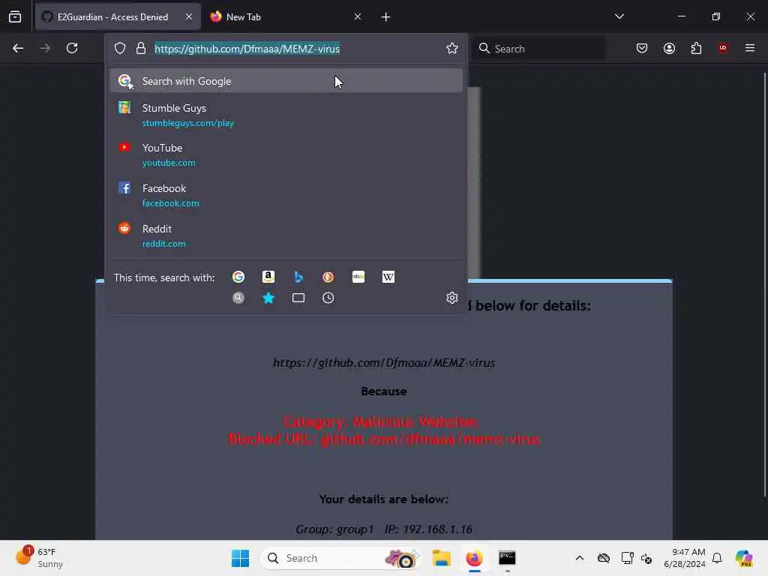Choose Stumble Guys suggestion

286,115
